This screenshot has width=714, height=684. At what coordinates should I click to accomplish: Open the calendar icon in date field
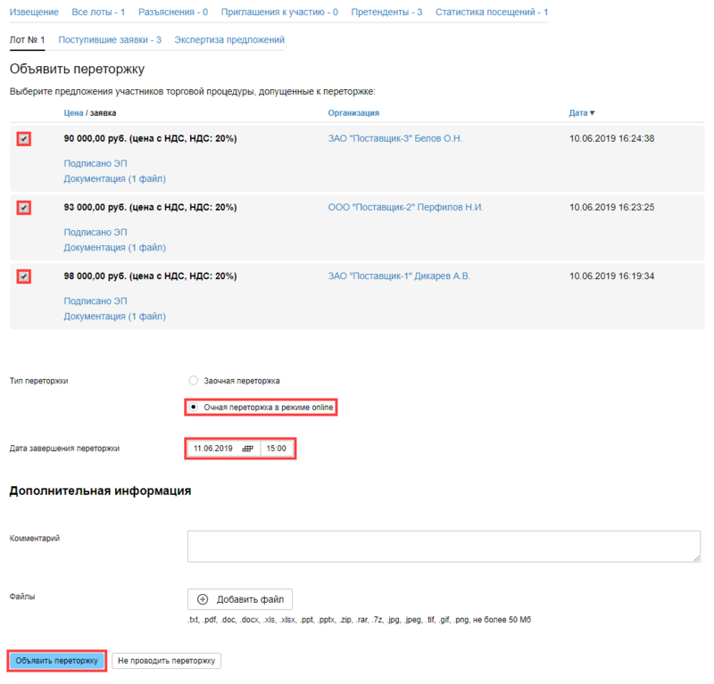point(247,449)
